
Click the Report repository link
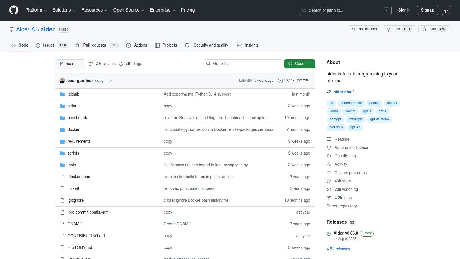pyautogui.click(x=342, y=206)
